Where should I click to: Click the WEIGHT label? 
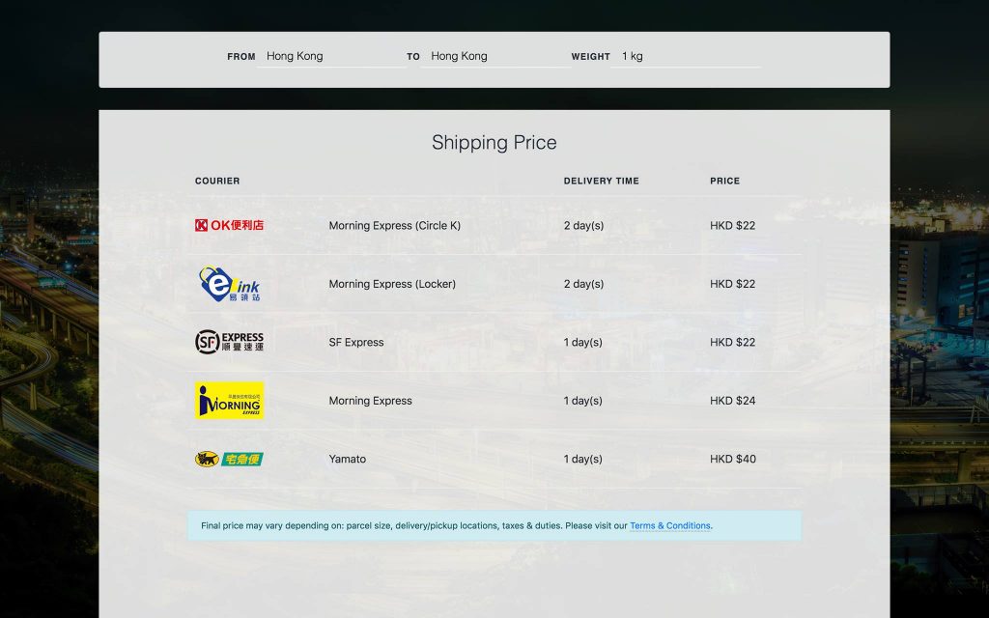click(x=590, y=57)
